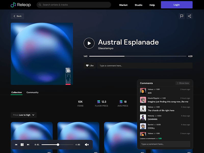Screen dimensions: 204x153
Task: Click the 4:29 track duration label
Action: click(190, 56)
